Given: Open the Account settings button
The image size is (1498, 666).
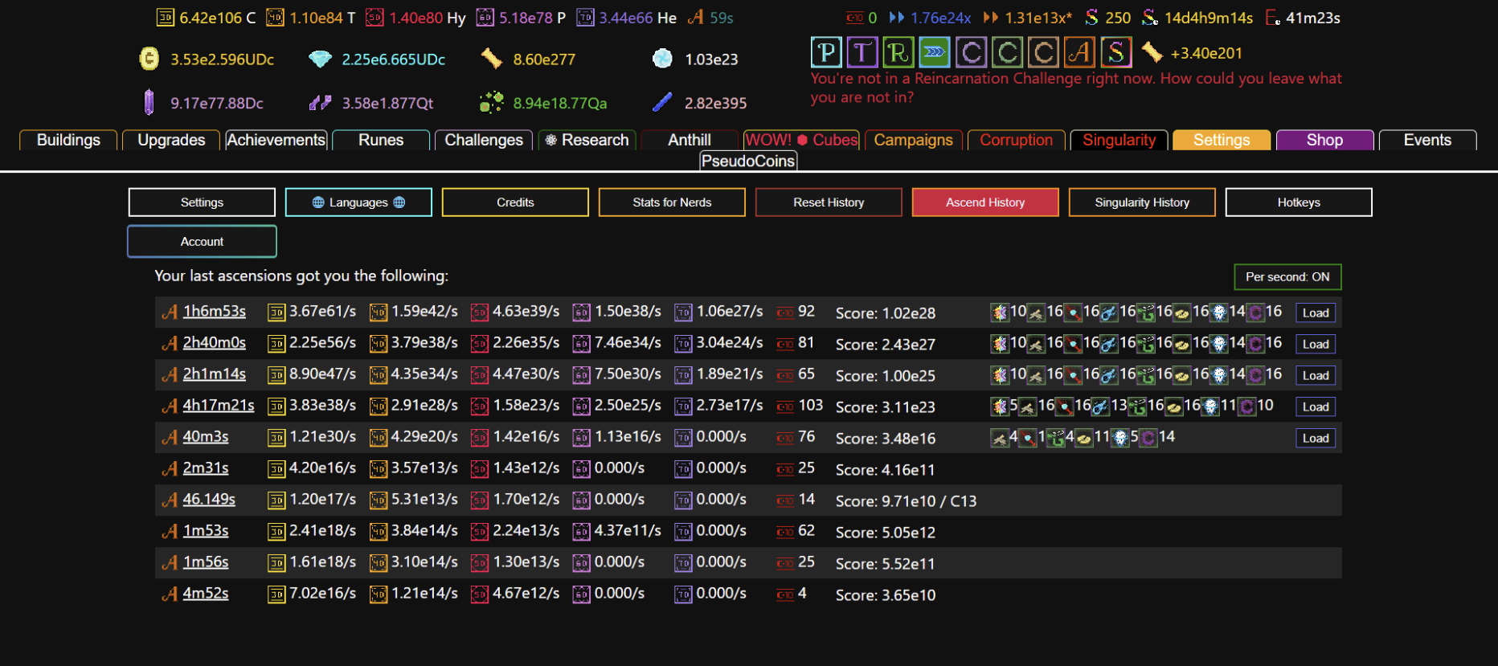Looking at the screenshot, I should pos(202,242).
